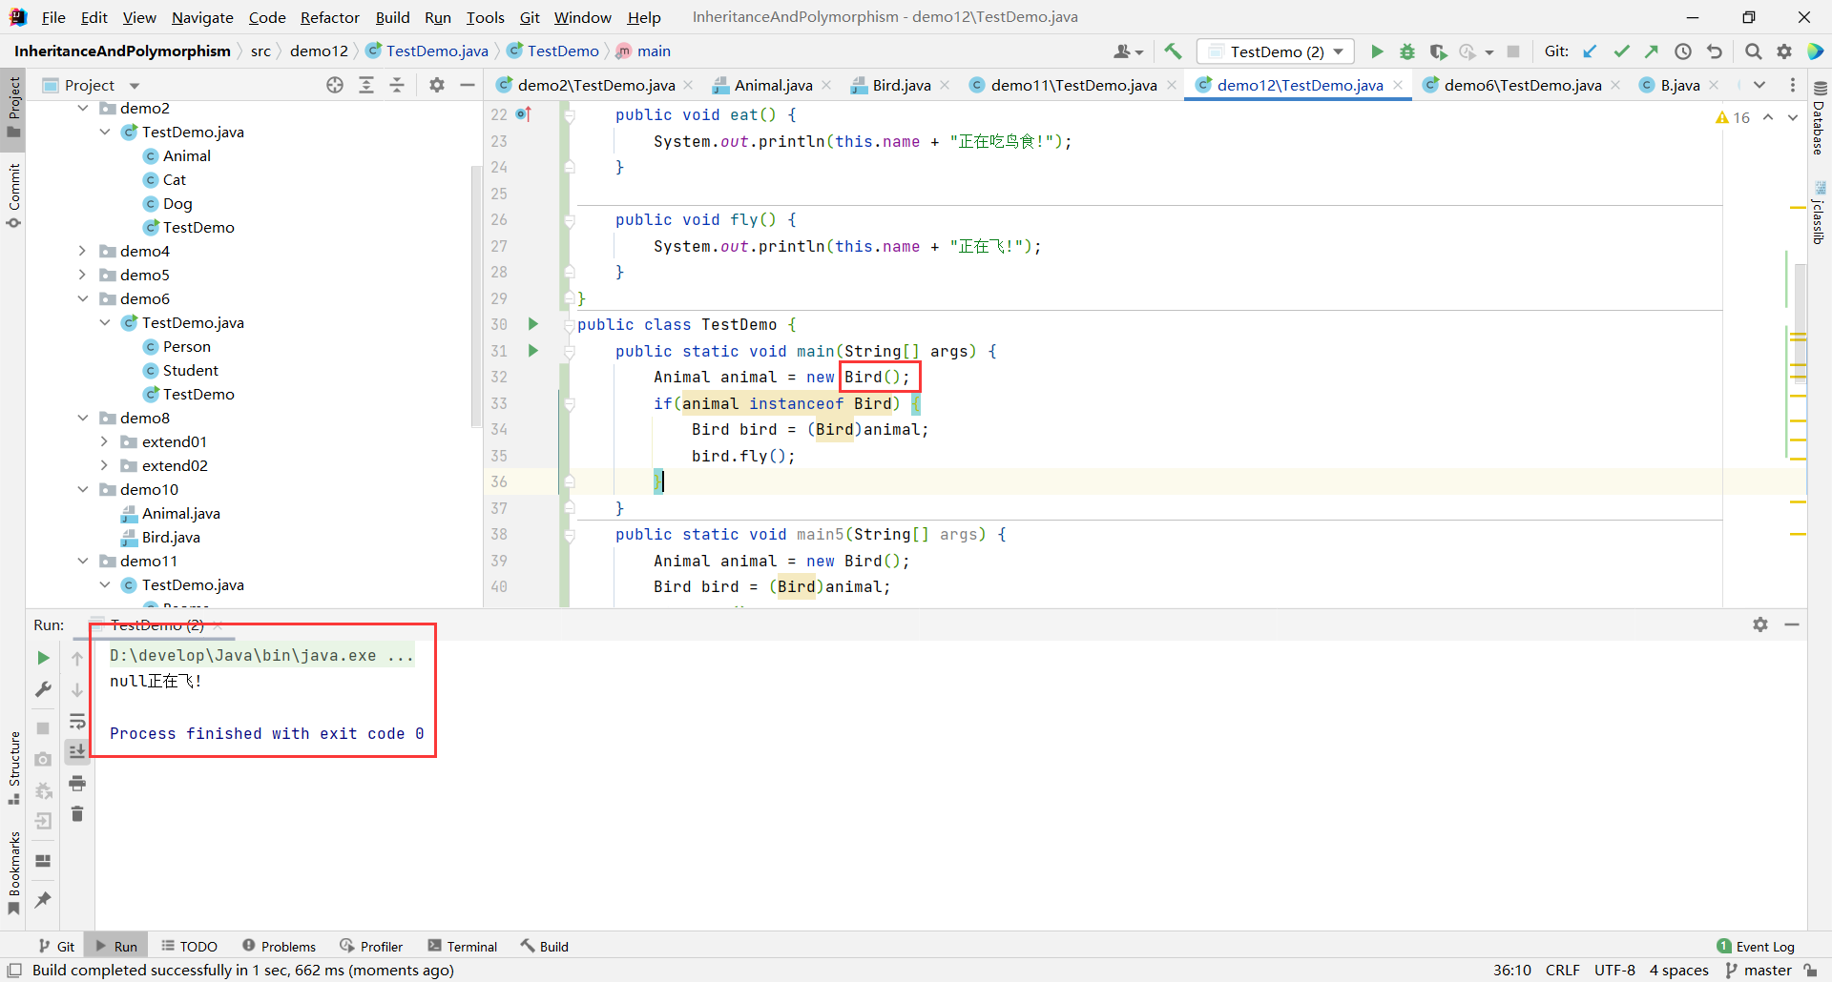Toggle the Commit side tool window

13,195
